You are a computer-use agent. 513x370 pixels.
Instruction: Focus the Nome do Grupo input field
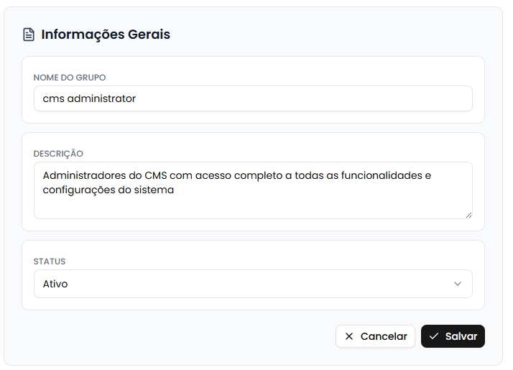click(287, 98)
